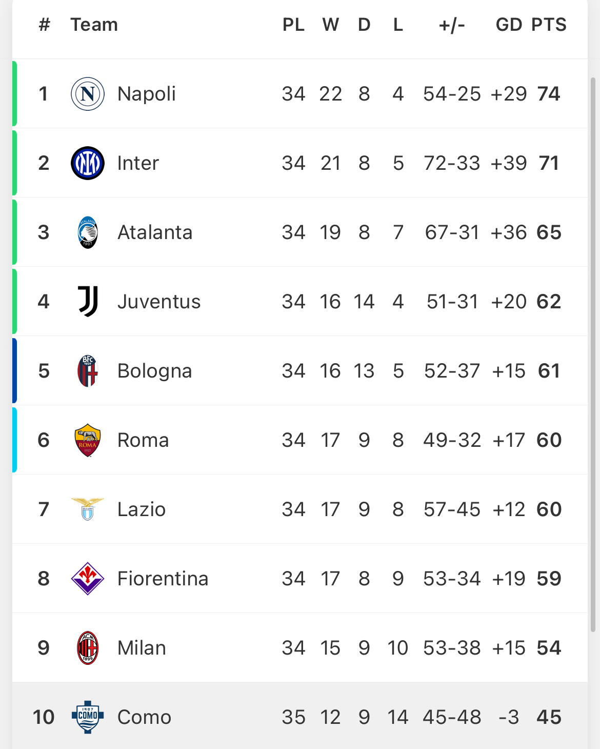Viewport: 600px width, 749px height.
Task: Tap the highlighted Como row points value
Action: [549, 717]
